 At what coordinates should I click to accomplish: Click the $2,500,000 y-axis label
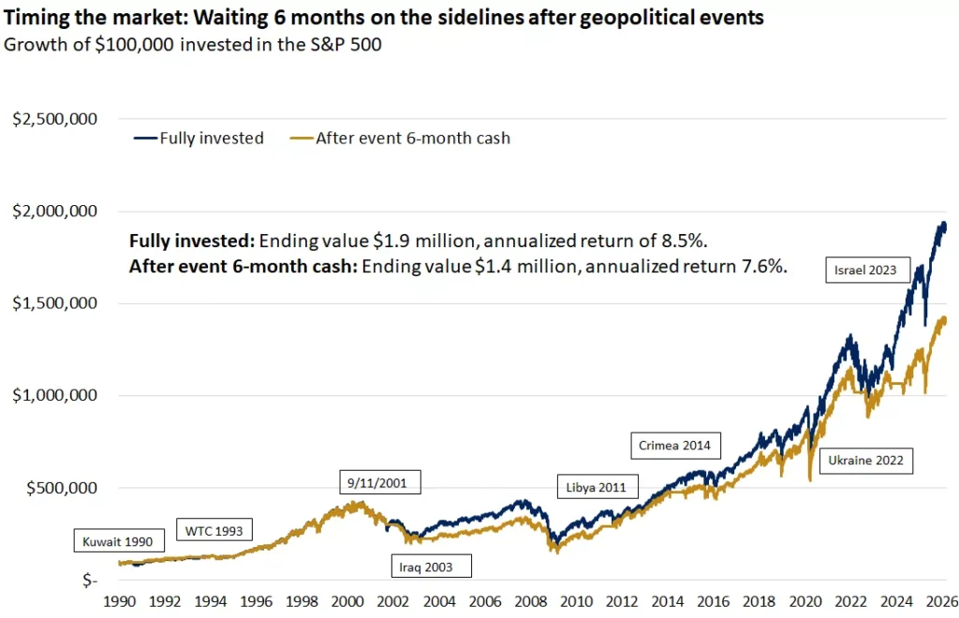pos(55,119)
